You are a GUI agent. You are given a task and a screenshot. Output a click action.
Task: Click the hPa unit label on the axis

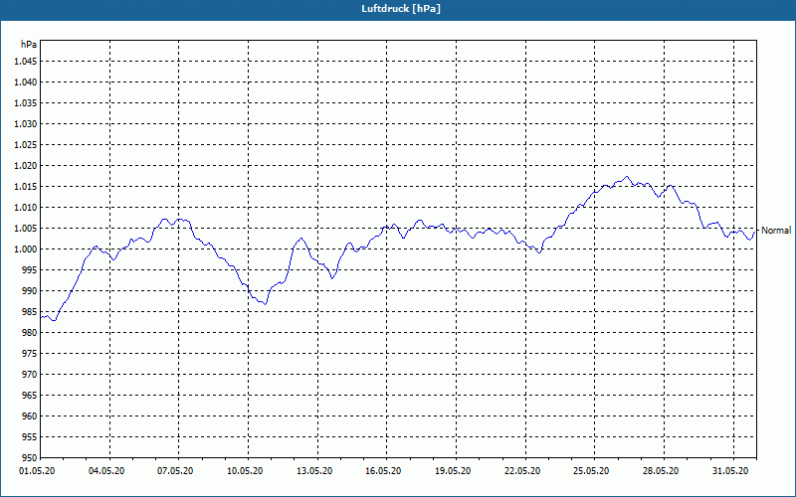click(29, 44)
